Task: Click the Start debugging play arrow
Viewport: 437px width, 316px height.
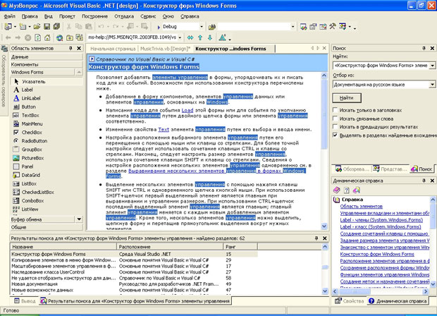Action: (159, 27)
